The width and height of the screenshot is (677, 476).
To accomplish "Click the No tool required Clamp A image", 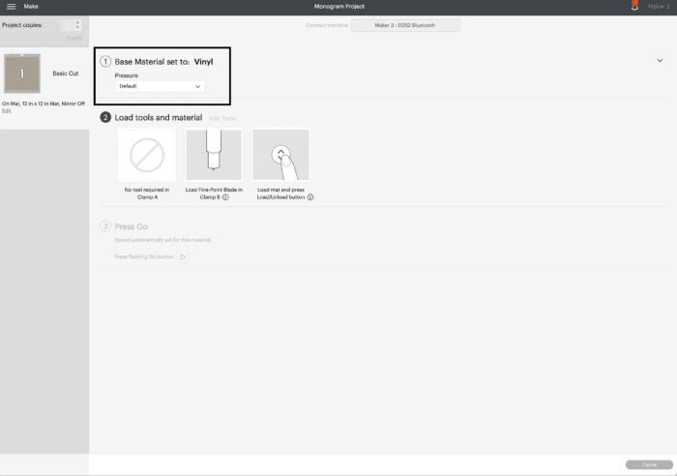I will pos(146,155).
